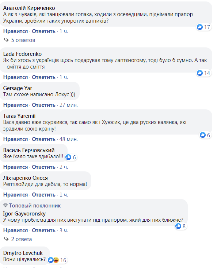Image resolution: width=221 pixels, height=268 pixels.
Task: Click the 27 мин. timestamp
Action: click(69, 105)
